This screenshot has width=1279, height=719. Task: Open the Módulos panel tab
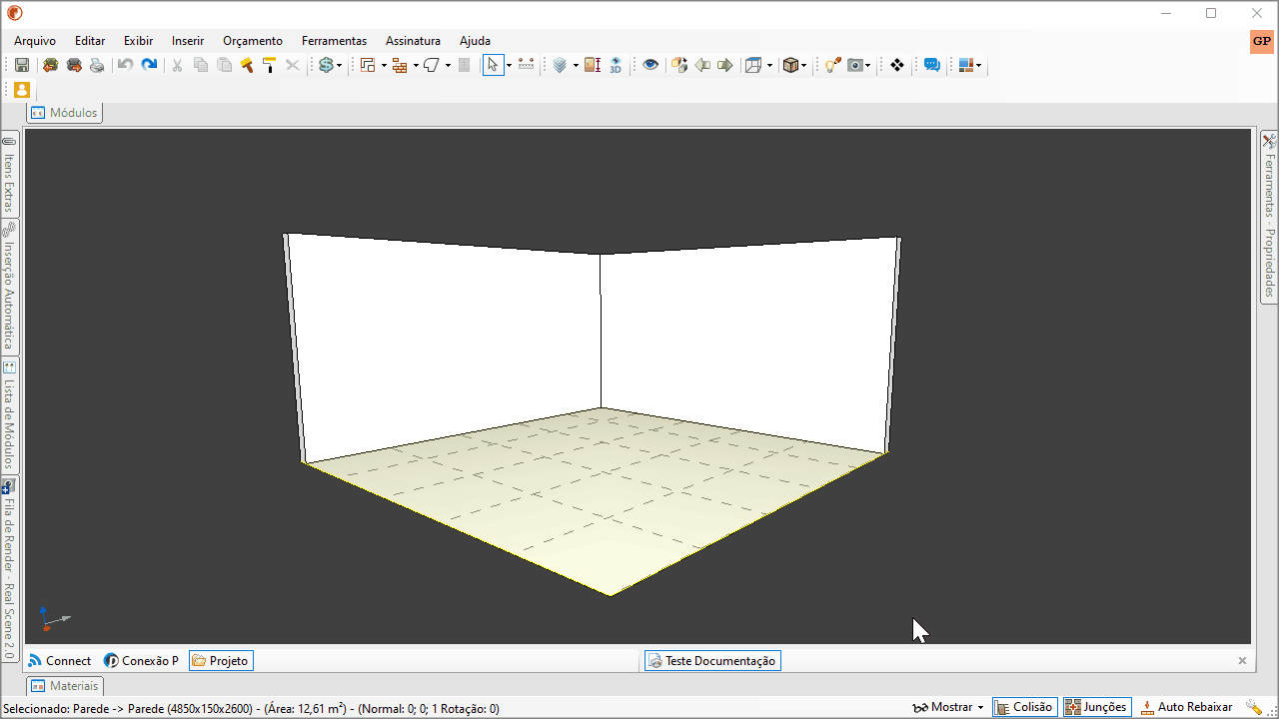65,113
